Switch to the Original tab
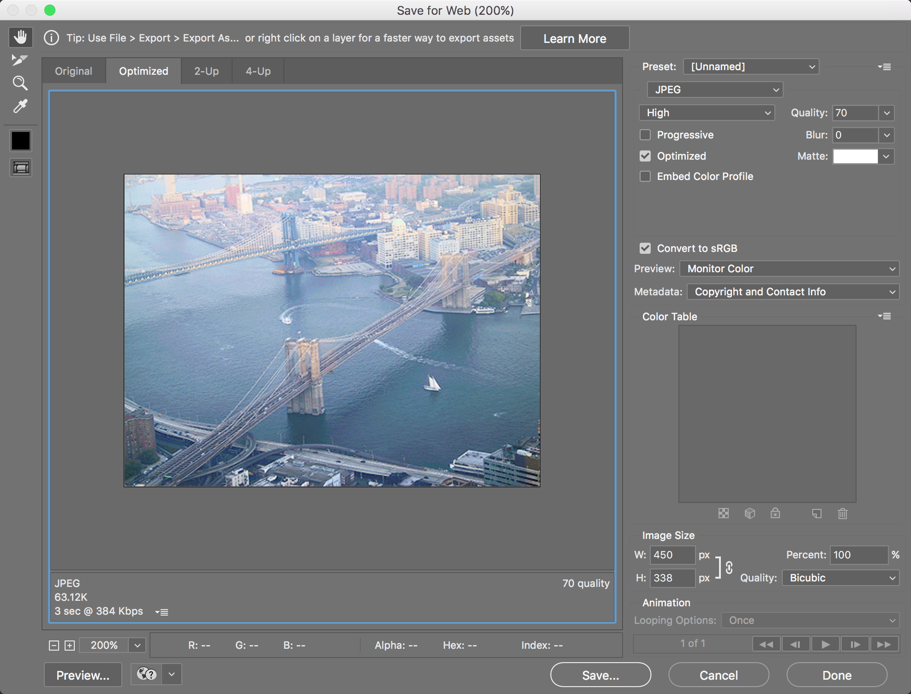Viewport: 911px width, 694px height. (x=73, y=71)
